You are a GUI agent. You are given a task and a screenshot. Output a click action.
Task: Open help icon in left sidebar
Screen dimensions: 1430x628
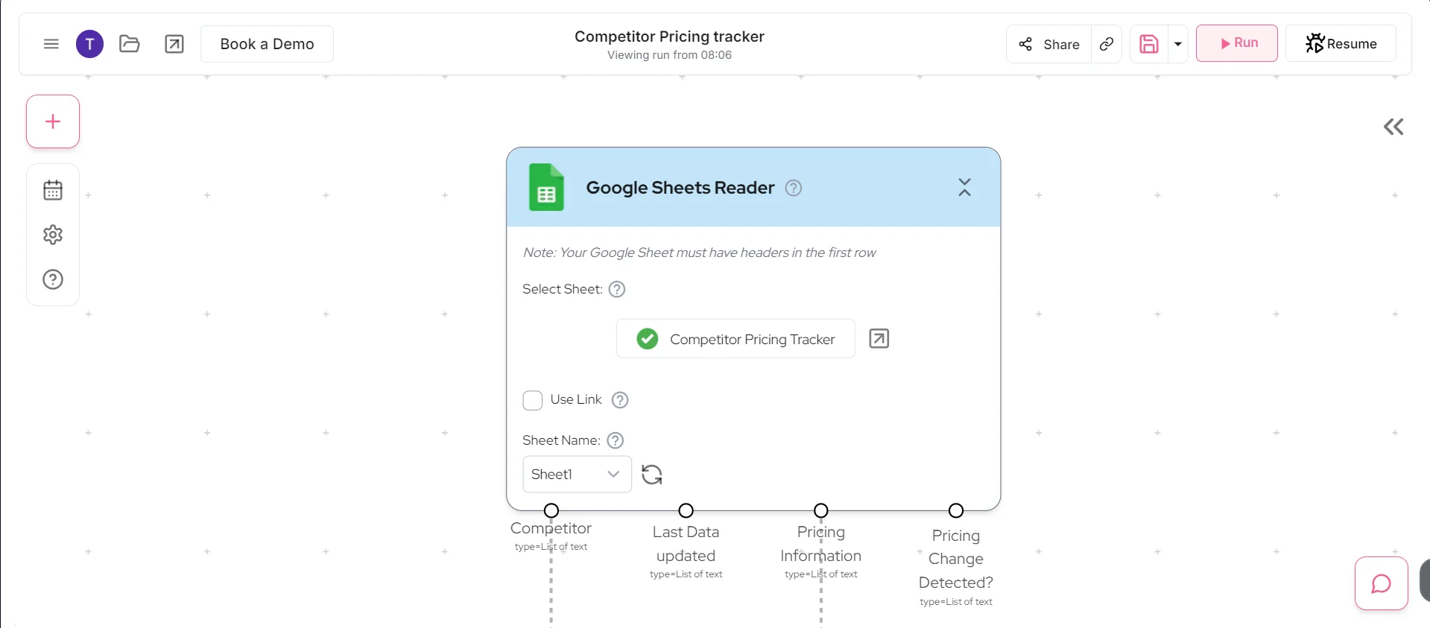[x=53, y=279]
